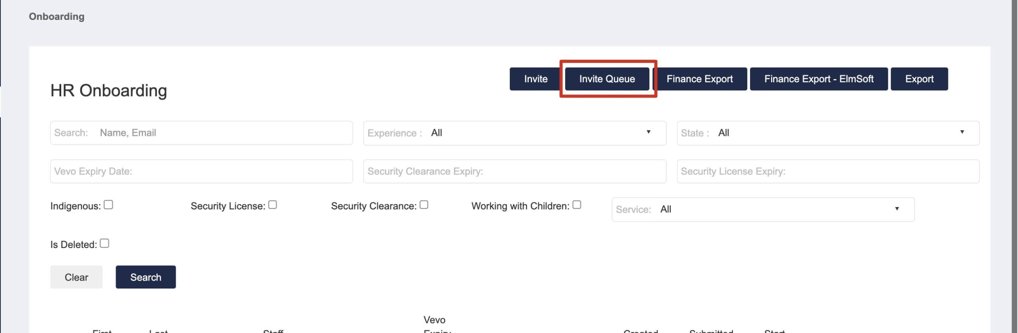Toggle Working with Children checkbox
This screenshot has height=333, width=1018.
[577, 205]
